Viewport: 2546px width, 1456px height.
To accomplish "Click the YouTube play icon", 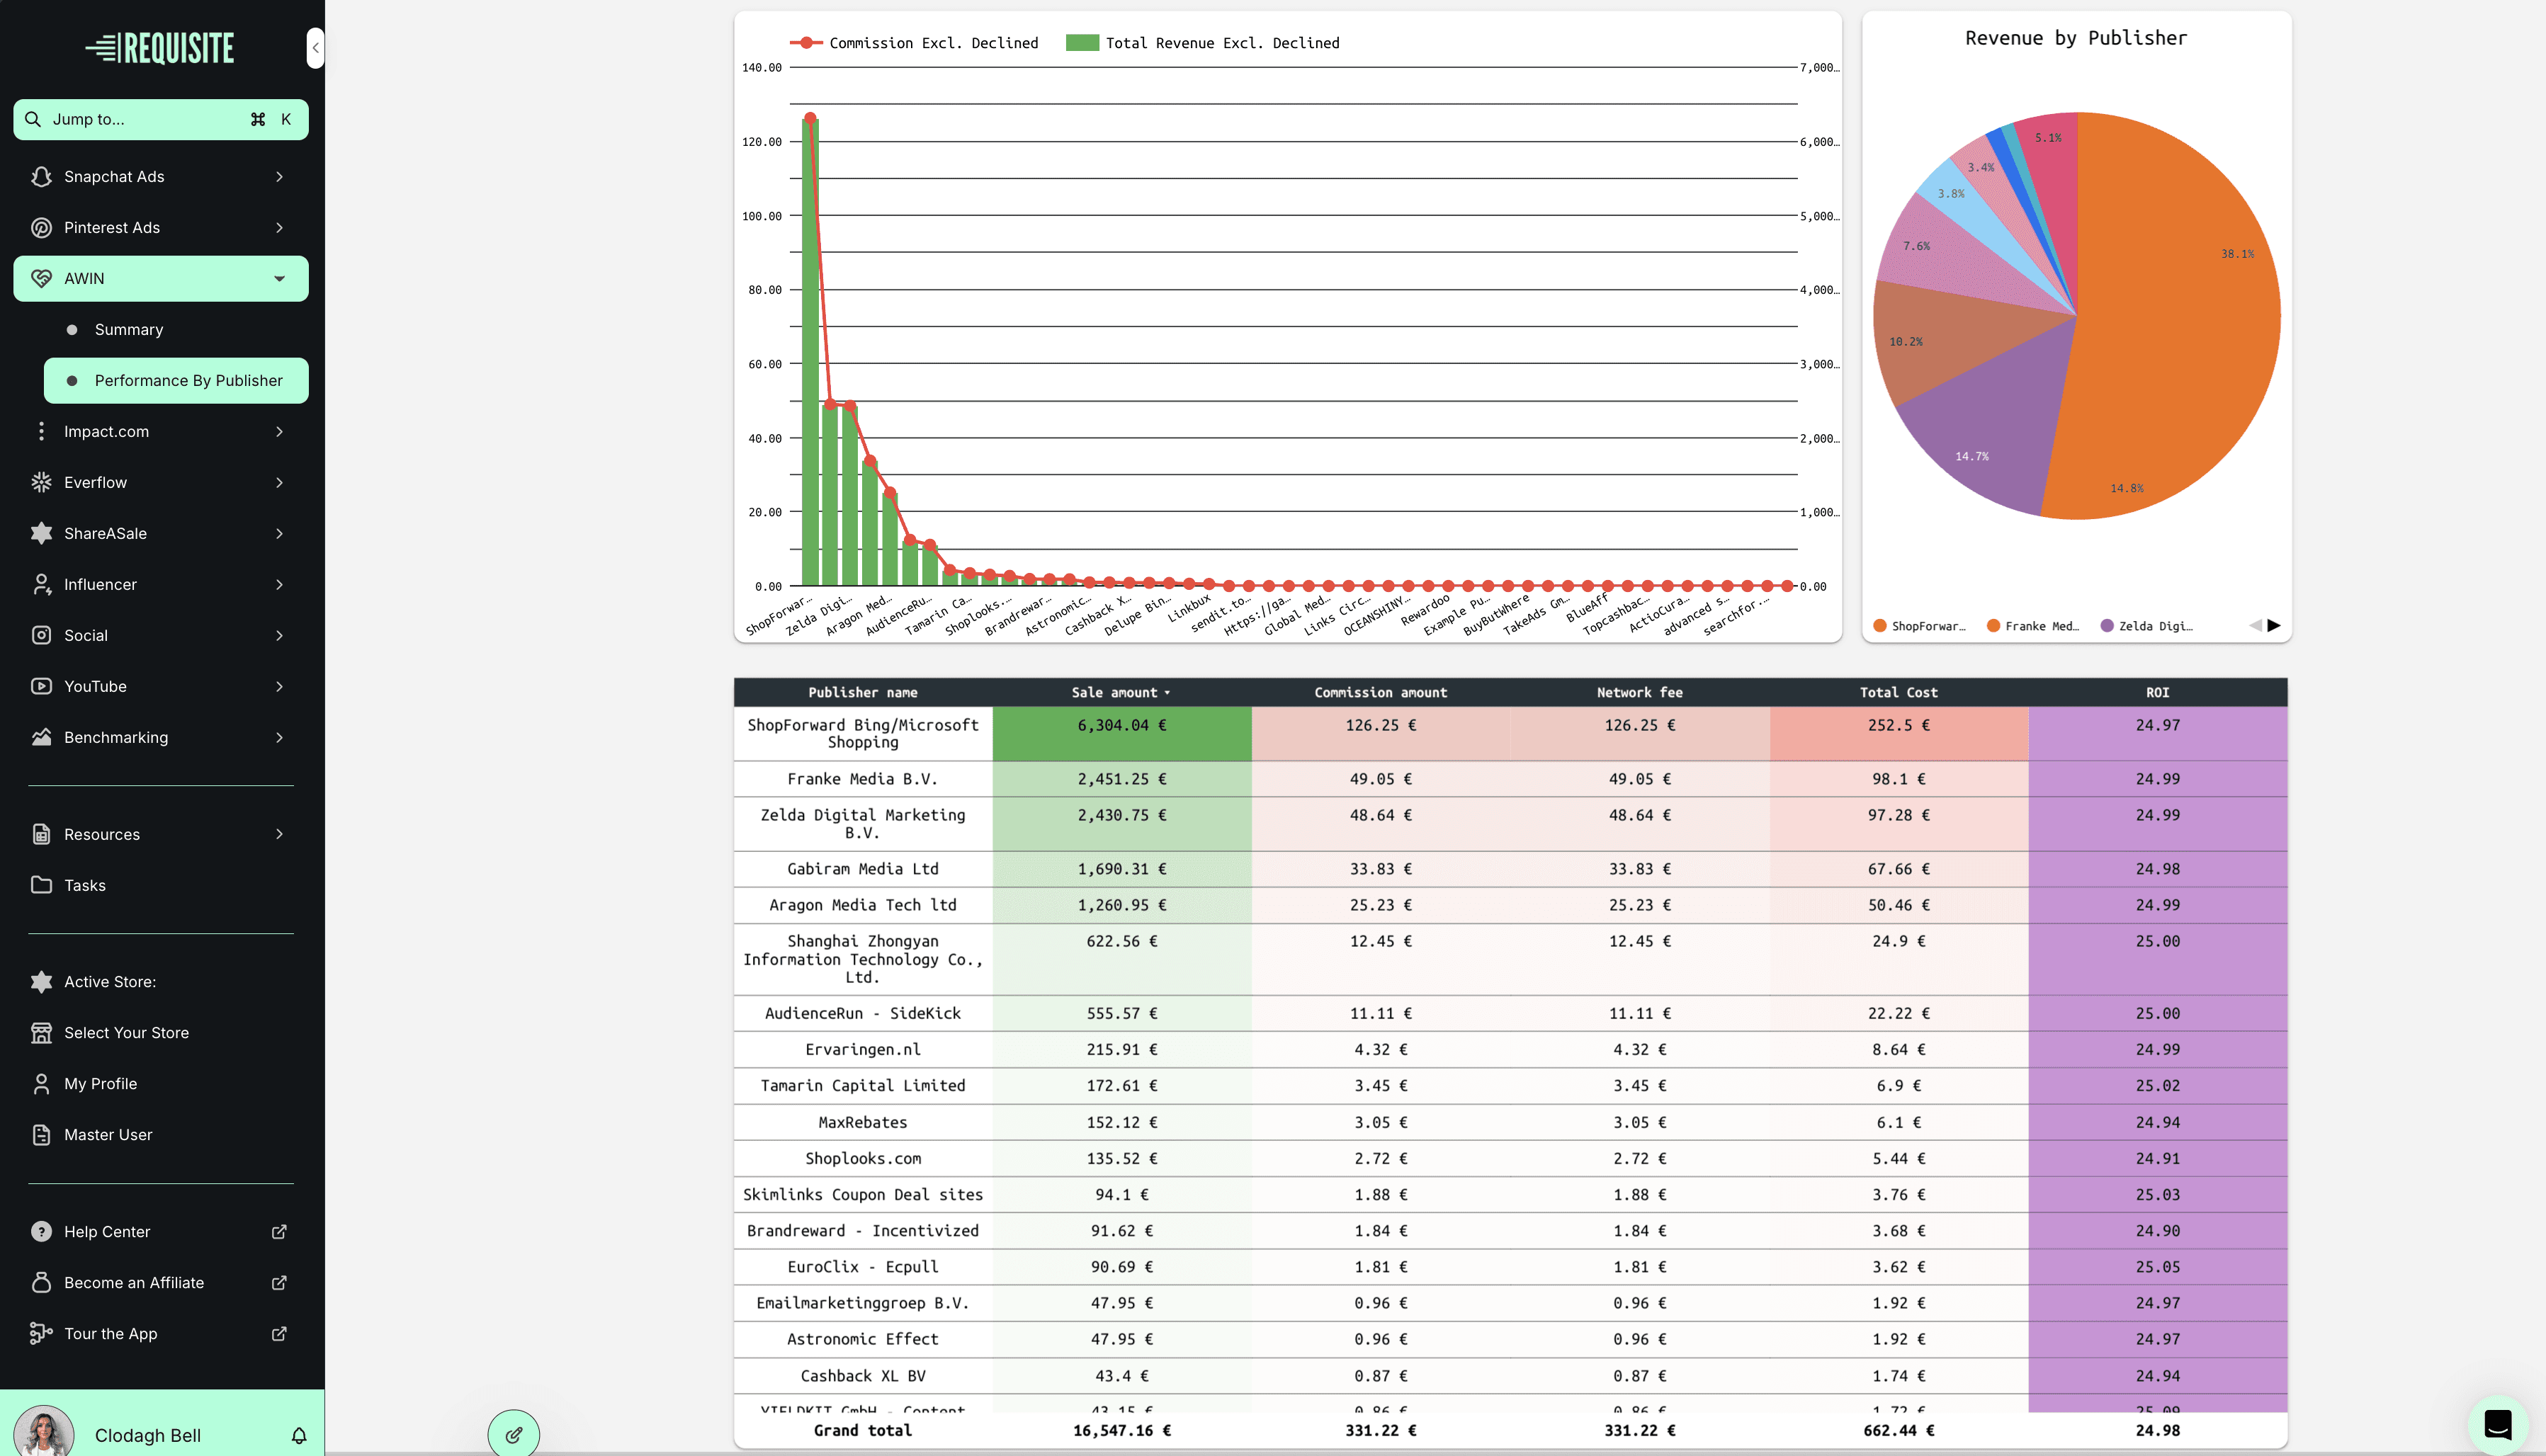I will point(41,686).
